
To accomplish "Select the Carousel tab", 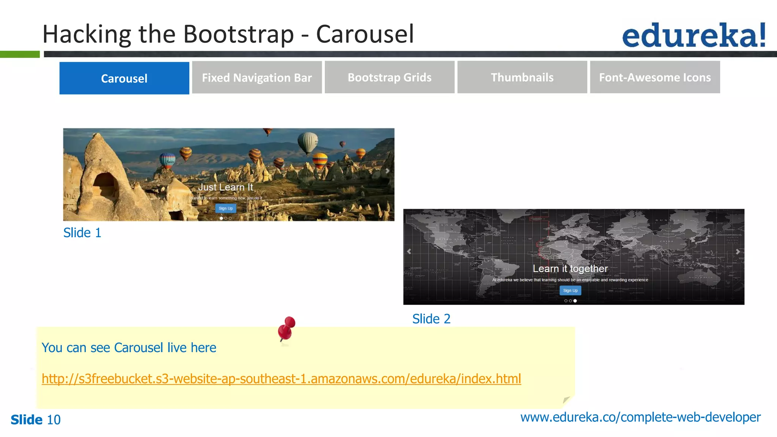I will coord(124,78).
